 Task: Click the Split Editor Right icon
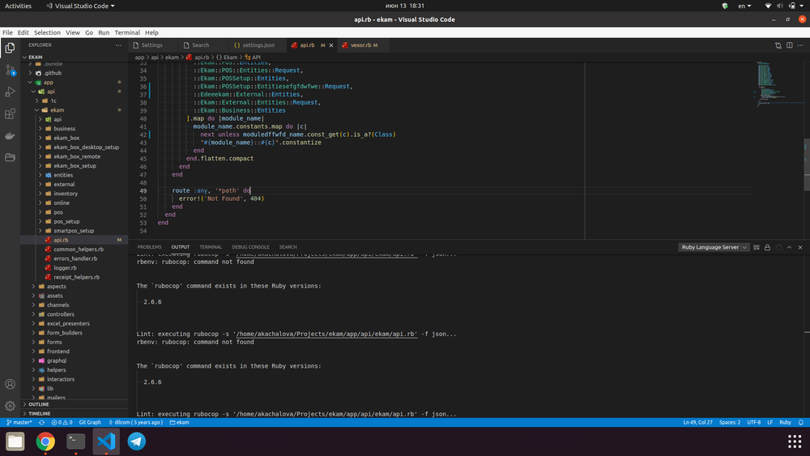coord(791,45)
